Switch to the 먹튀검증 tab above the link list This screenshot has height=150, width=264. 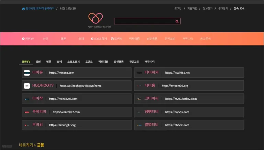[103, 62]
